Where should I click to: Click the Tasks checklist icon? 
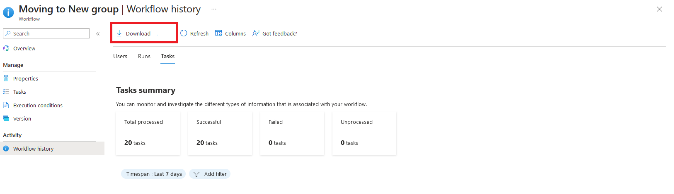6,92
